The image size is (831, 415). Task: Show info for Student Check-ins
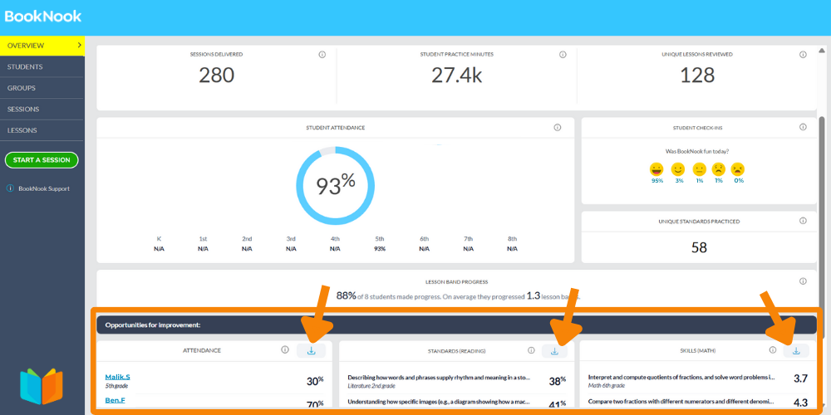pyautogui.click(x=803, y=128)
